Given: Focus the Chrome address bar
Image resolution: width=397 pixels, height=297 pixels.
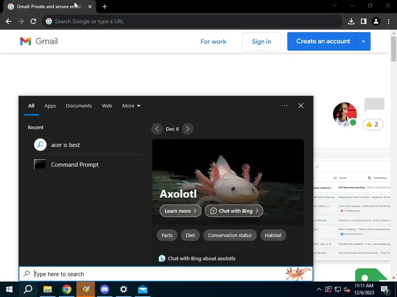Looking at the screenshot, I should coord(192,22).
